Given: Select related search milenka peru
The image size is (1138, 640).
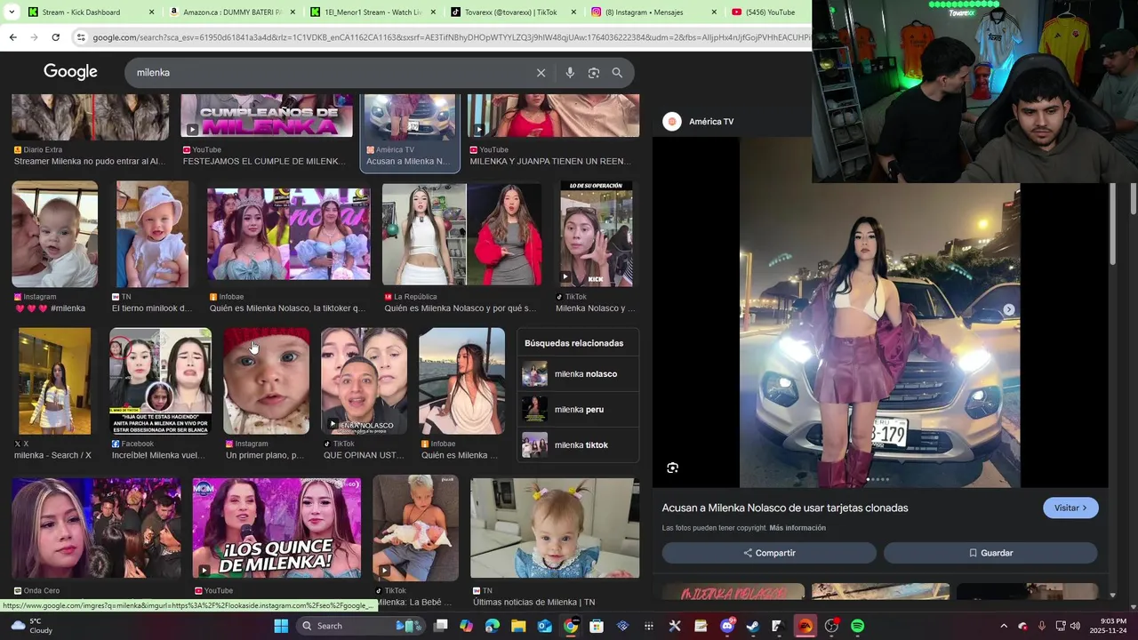Looking at the screenshot, I should coord(578,410).
